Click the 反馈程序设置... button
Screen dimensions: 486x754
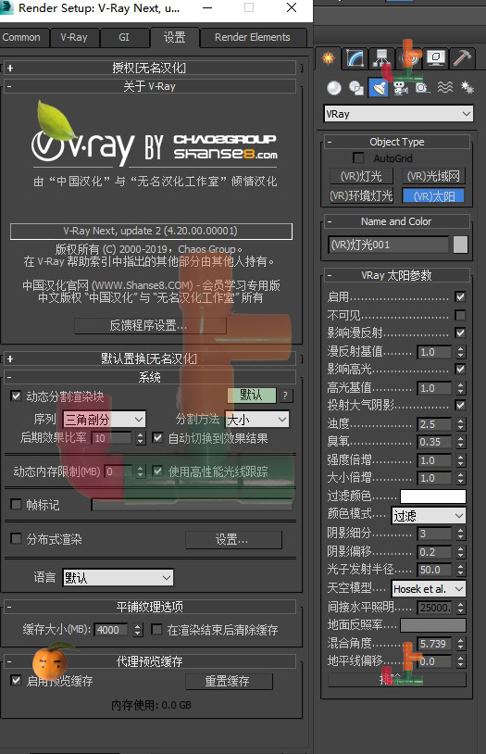(x=150, y=325)
